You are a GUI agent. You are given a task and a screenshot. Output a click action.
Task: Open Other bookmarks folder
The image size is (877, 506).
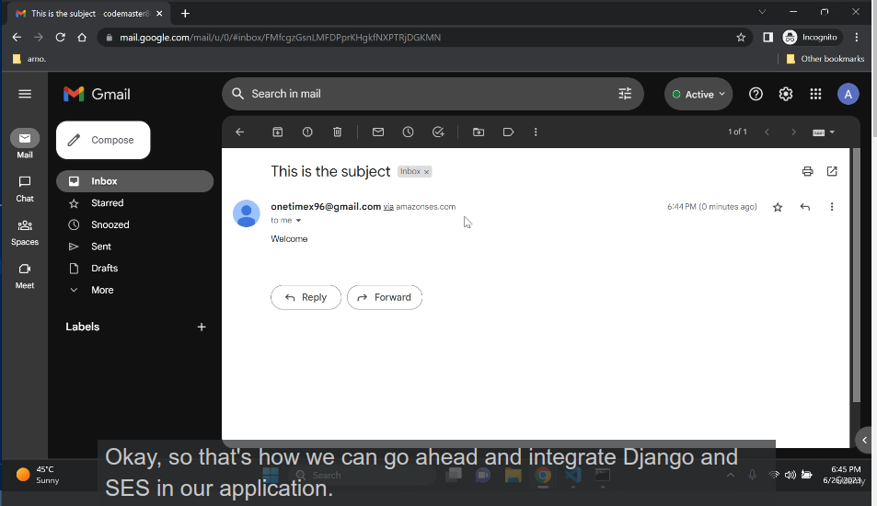point(825,59)
